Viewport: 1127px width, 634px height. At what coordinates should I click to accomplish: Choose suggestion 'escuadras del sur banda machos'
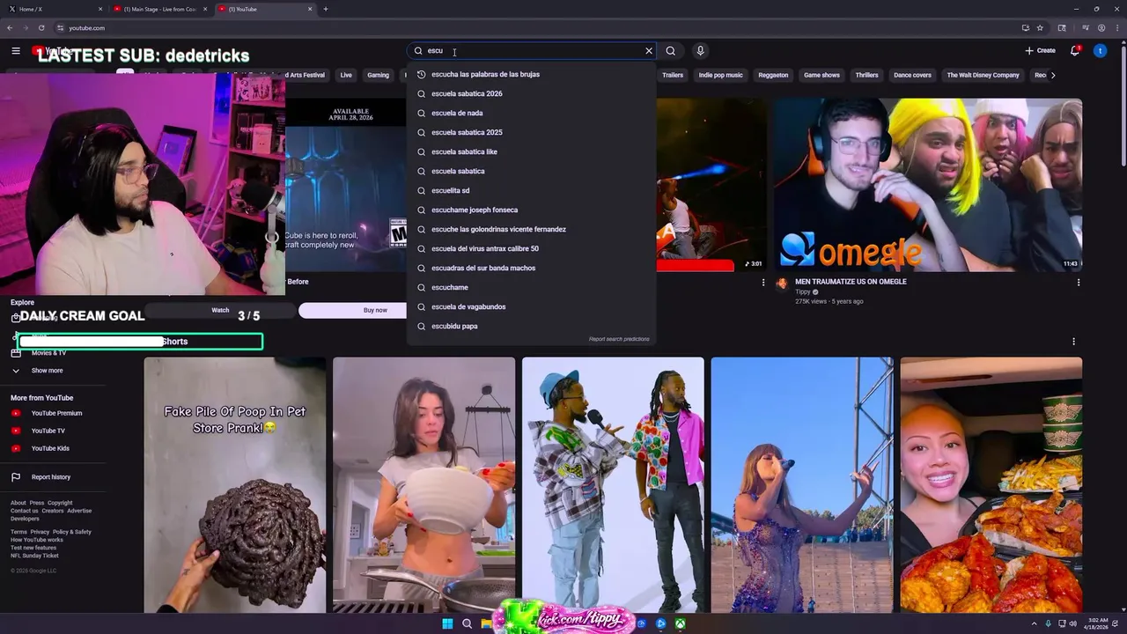532,268
